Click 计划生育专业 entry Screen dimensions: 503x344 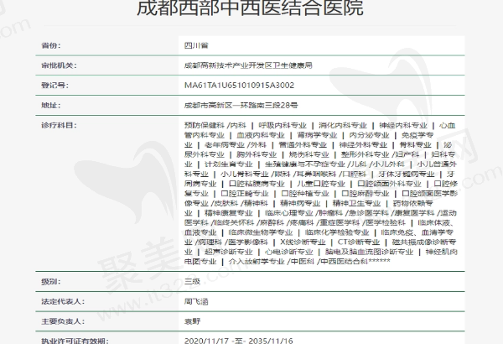click(229, 164)
